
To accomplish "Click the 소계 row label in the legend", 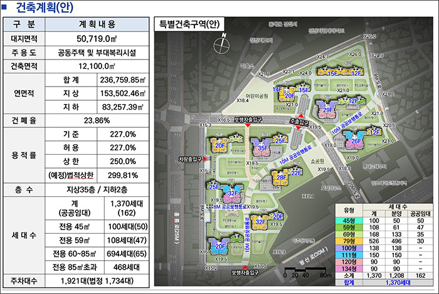I will click(x=349, y=276).
